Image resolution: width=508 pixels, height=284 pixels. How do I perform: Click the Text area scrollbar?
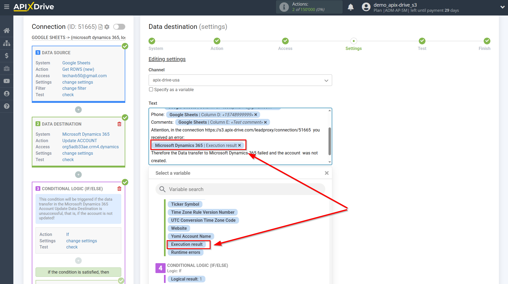[x=330, y=141]
